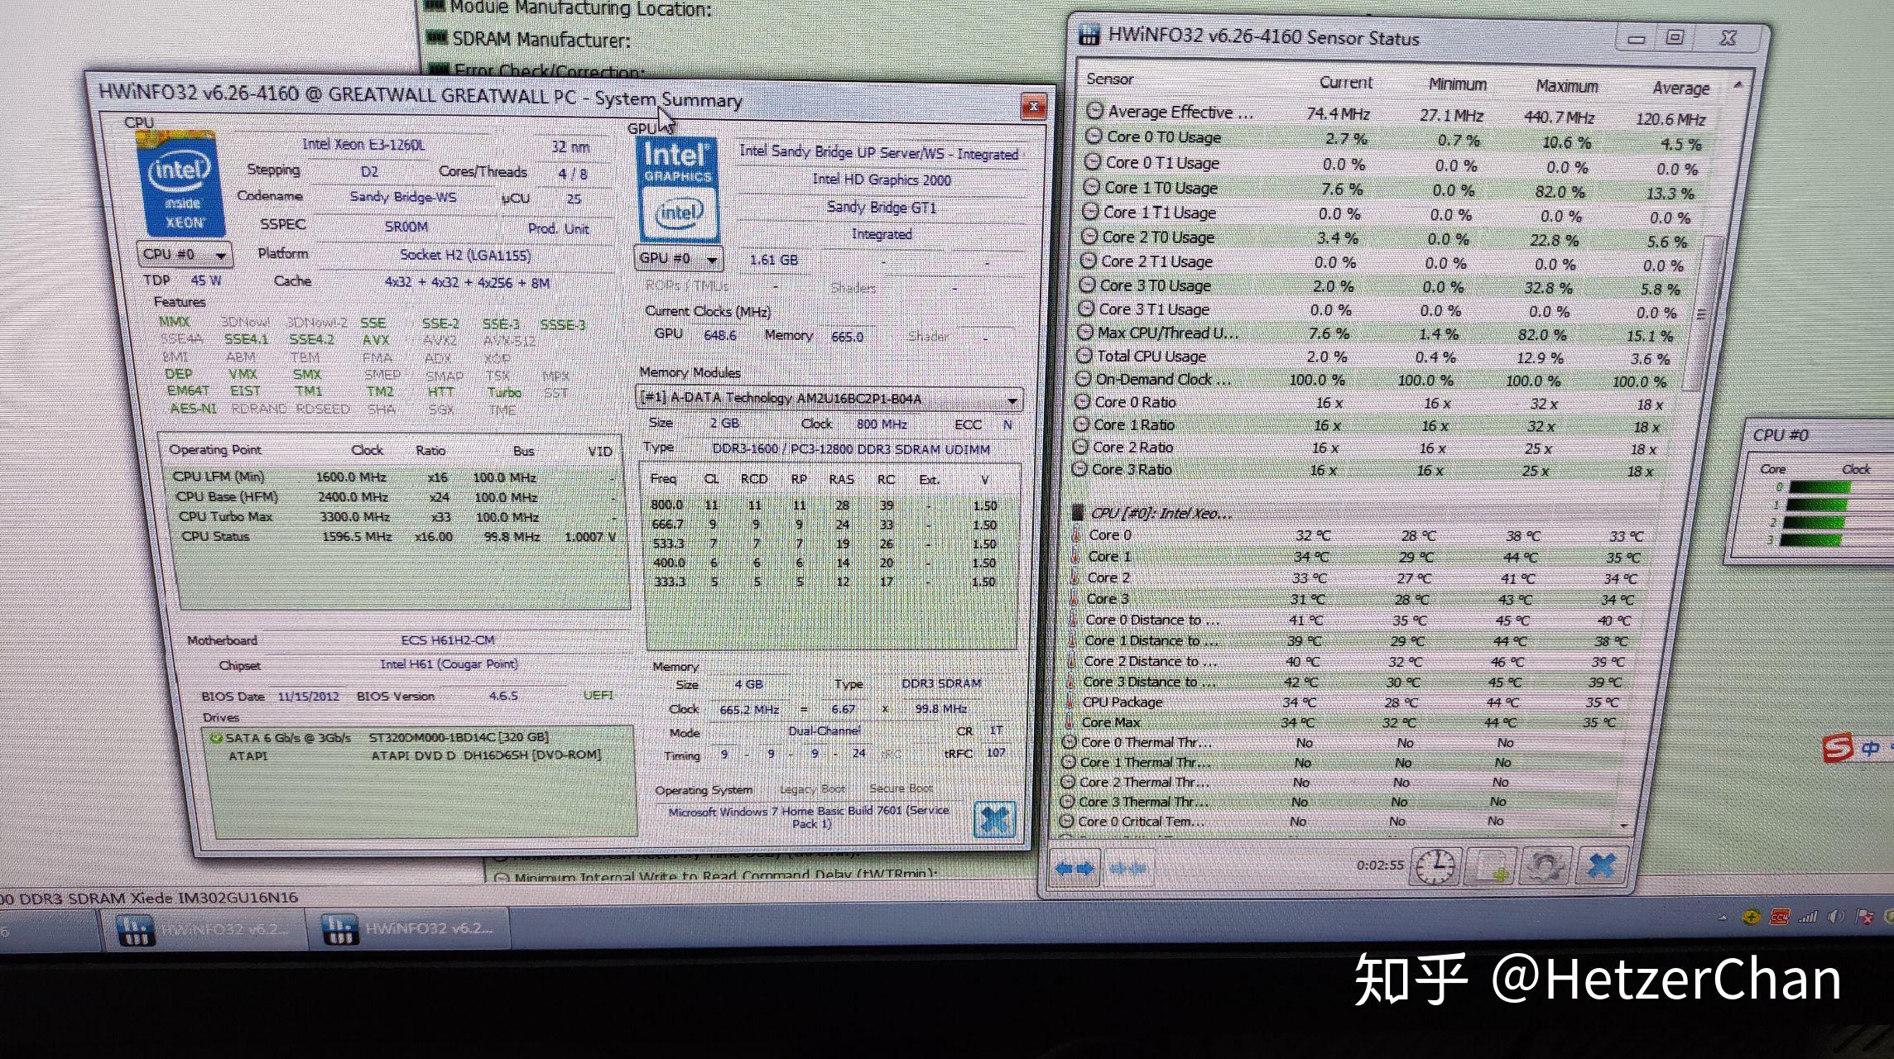The height and width of the screenshot is (1059, 1894).
Task: Click expand columns arrows button in Sensor Status
Action: 1074,868
